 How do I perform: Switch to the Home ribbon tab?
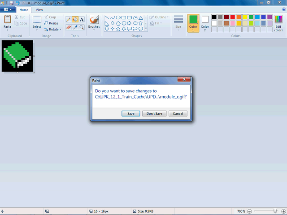point(24,10)
